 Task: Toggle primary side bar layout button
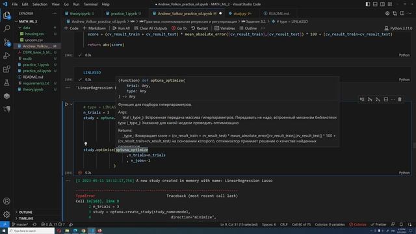coord(368,5)
